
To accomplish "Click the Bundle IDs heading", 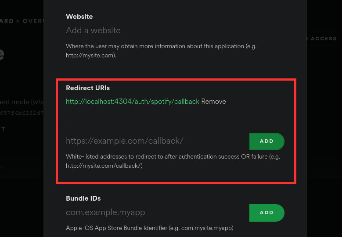I will pos(83,198).
